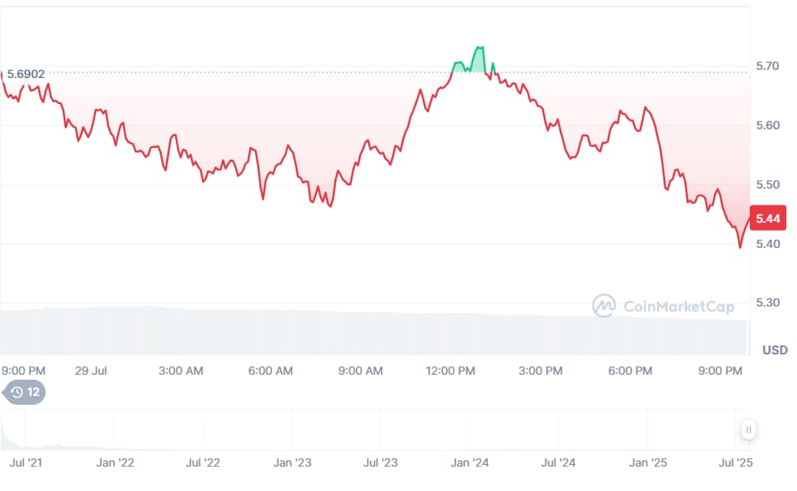This screenshot has height=491, width=797.
Task: Select Jul '25 on the overview timeline
Action: click(735, 463)
